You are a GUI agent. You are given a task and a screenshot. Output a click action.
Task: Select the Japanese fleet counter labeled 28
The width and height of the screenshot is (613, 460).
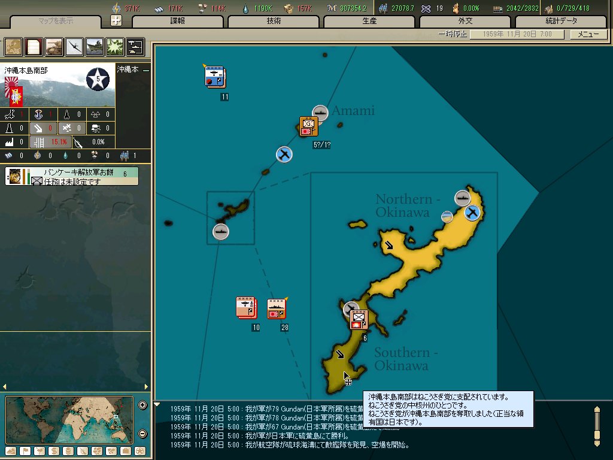(x=277, y=308)
